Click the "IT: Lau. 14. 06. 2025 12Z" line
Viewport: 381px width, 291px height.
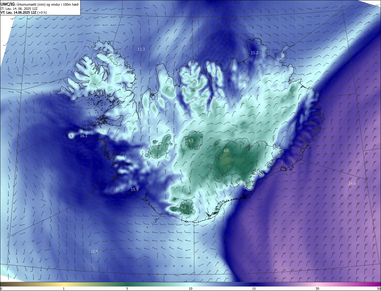[19, 8]
